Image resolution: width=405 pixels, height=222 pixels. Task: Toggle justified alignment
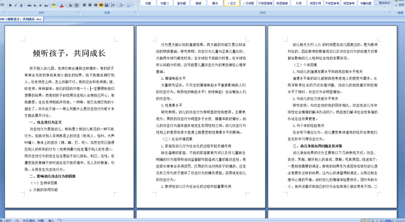[x=101, y=5]
